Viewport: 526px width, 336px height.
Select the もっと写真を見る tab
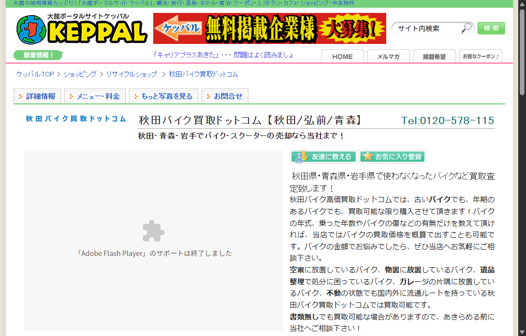pyautogui.click(x=164, y=96)
